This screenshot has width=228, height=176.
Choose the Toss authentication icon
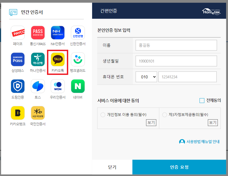[38, 86]
